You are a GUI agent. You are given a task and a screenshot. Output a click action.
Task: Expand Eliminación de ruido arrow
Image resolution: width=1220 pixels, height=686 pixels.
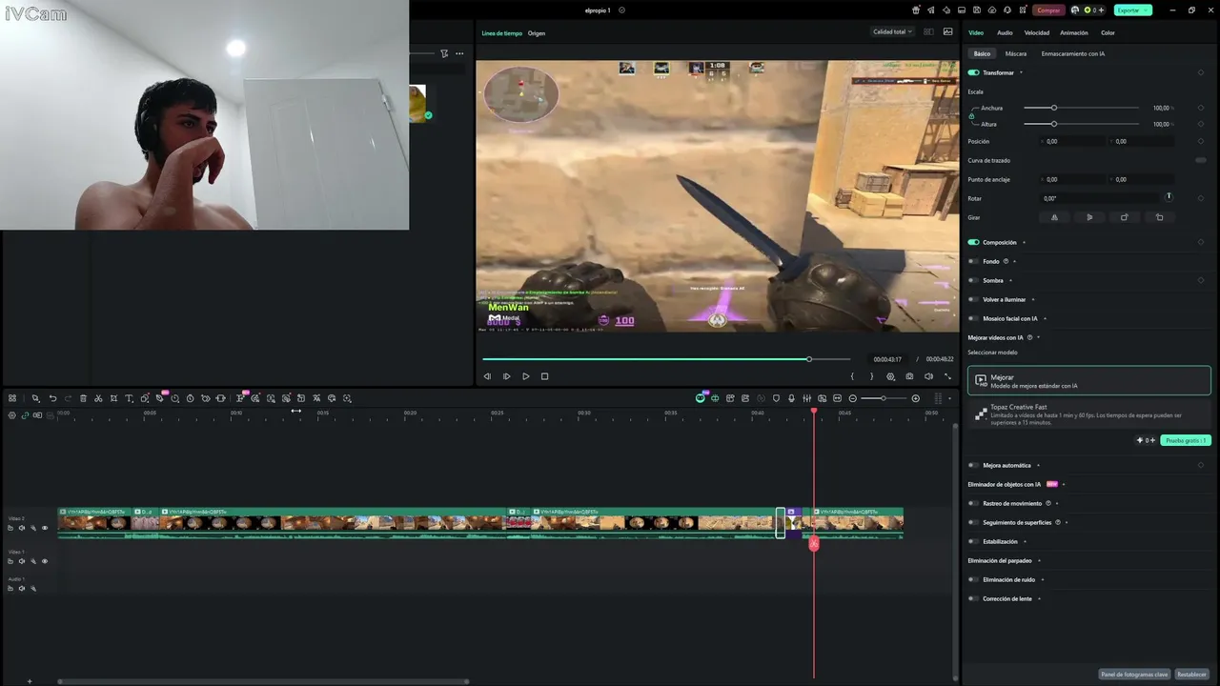point(1042,579)
